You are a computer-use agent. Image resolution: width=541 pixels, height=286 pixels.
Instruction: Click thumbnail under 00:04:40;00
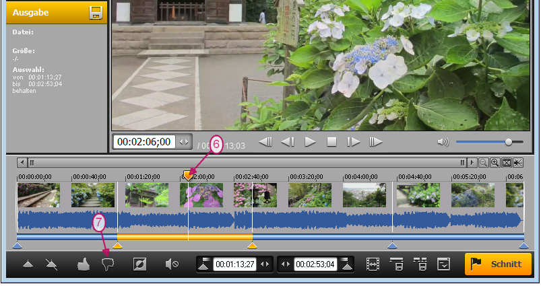point(418,195)
